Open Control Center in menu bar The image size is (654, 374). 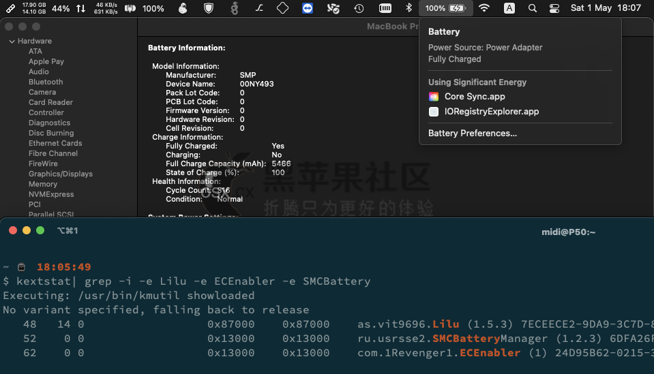point(554,8)
